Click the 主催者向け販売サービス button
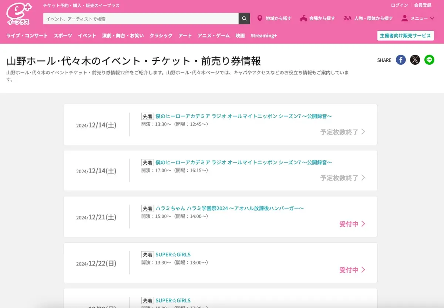444x308 pixels. click(x=406, y=35)
